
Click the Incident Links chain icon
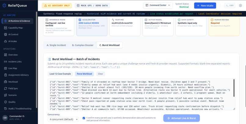click(x=5, y=62)
